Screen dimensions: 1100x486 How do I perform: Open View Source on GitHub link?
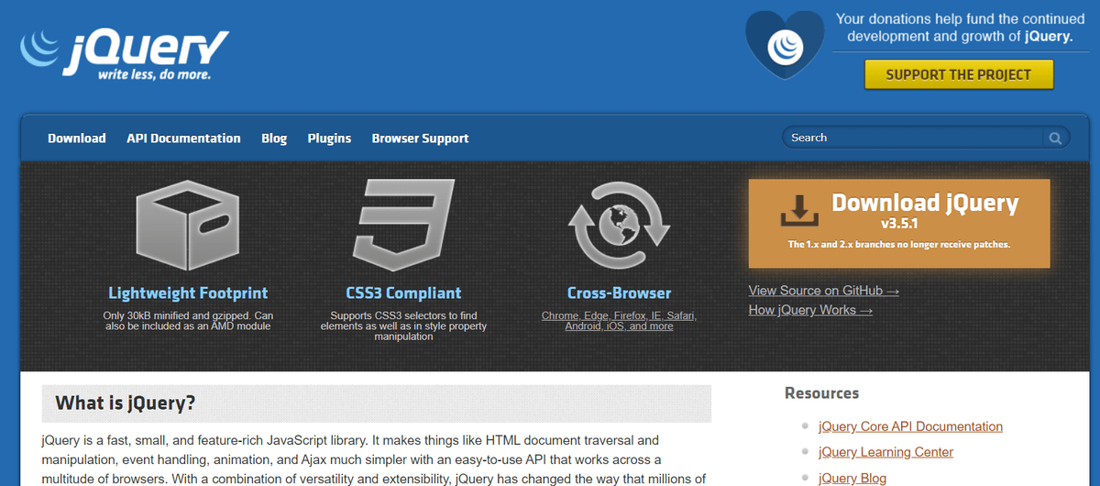[x=823, y=291]
